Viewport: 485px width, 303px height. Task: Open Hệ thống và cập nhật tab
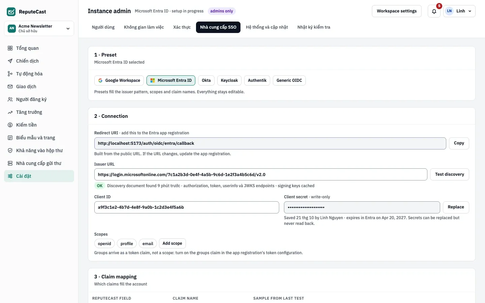[x=267, y=27]
